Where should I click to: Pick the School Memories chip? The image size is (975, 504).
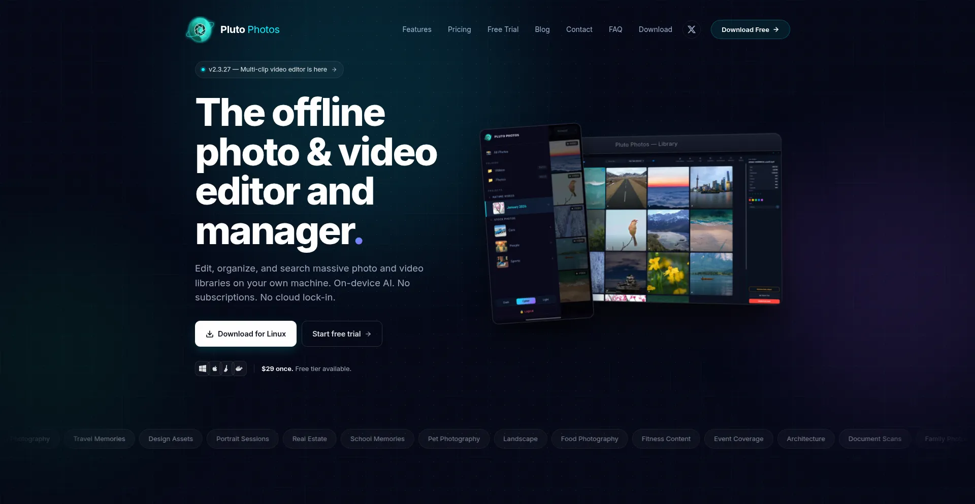(377, 439)
